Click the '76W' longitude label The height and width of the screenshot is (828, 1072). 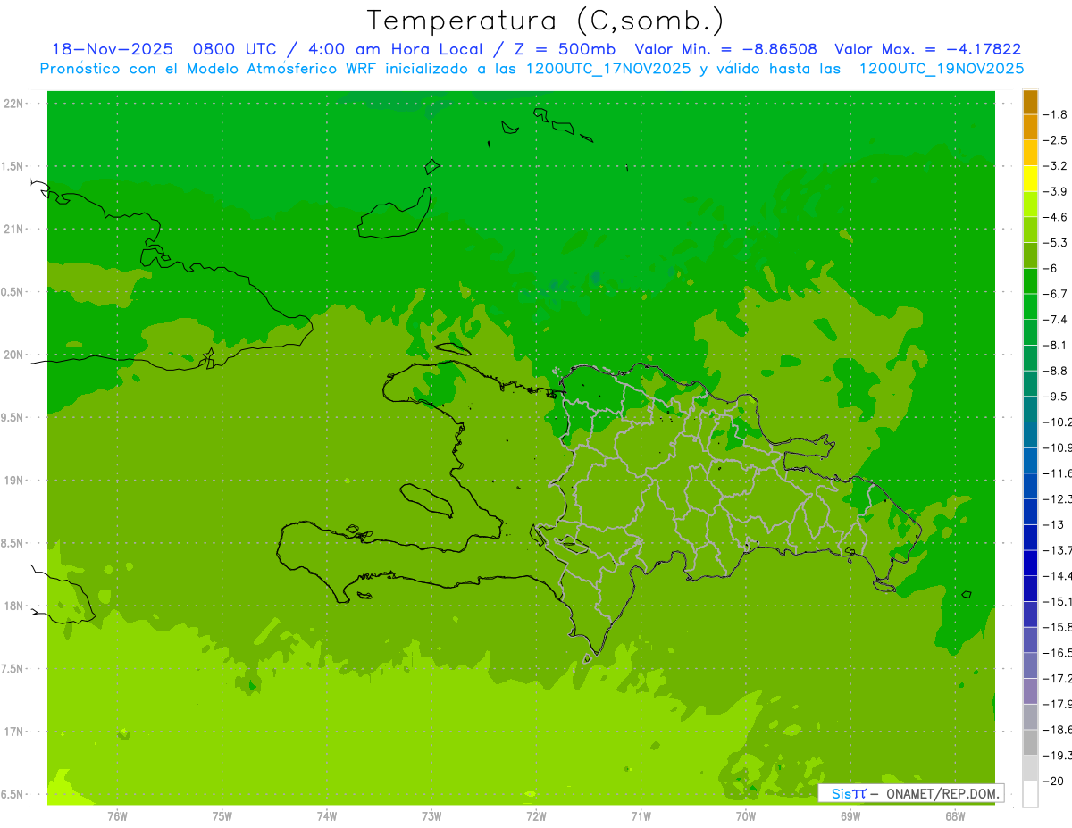(x=117, y=816)
